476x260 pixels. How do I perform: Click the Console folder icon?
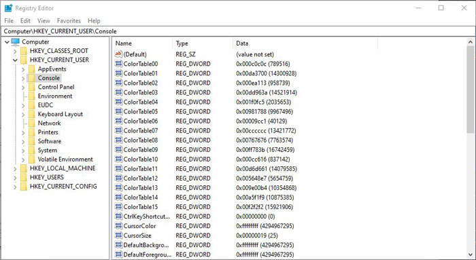tap(31, 78)
